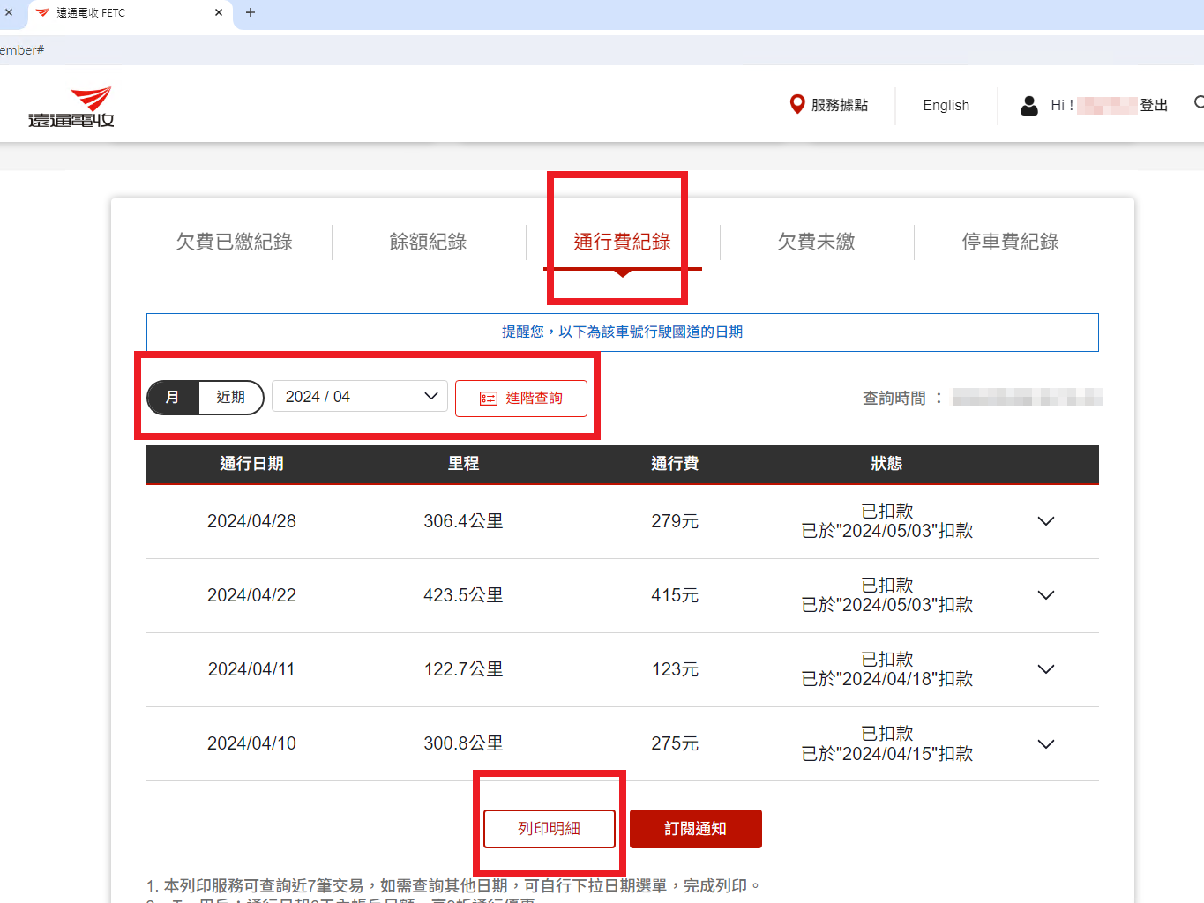Expand the 2024/04/11 record row
This screenshot has height=903, width=1204.
[1046, 669]
